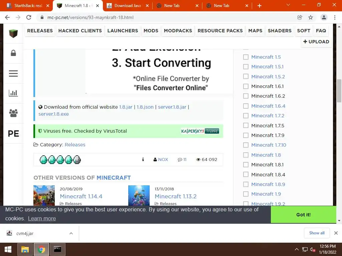Click the muted speaker tray icon
This screenshot has height=256, width=342.
pos(313,249)
